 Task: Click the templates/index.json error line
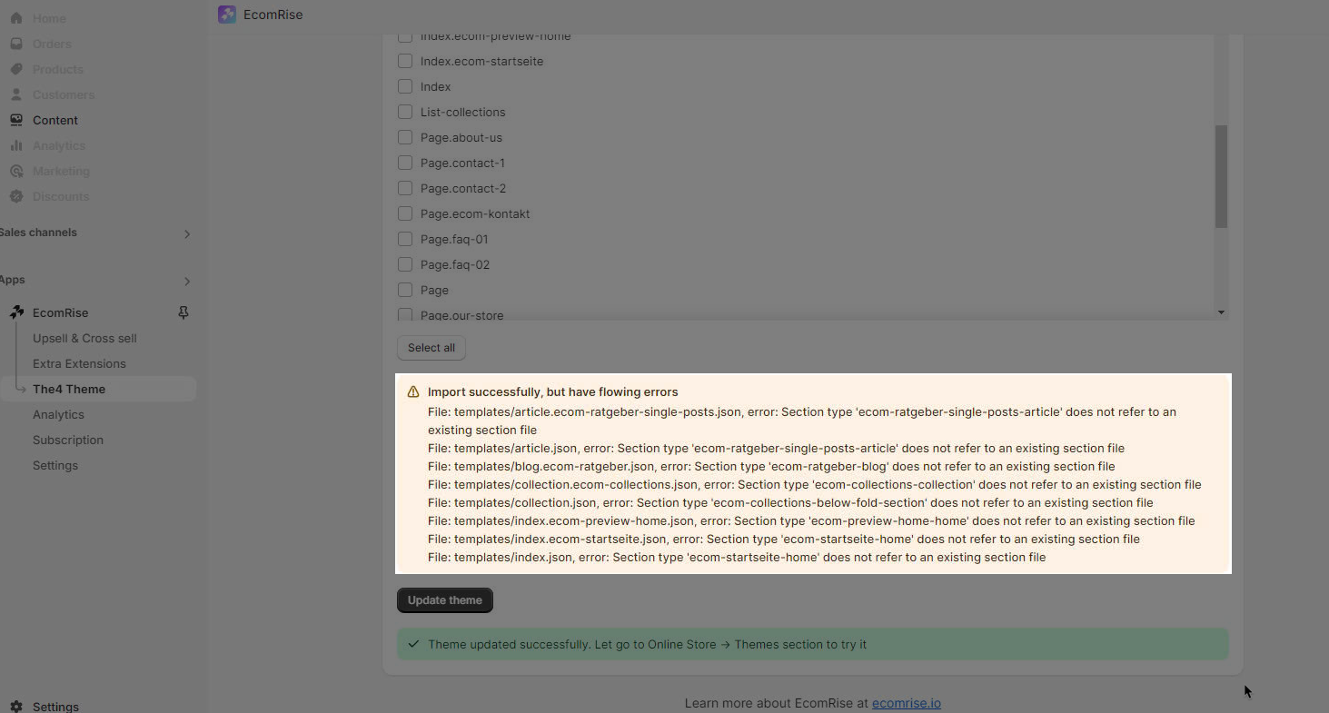coord(737,557)
